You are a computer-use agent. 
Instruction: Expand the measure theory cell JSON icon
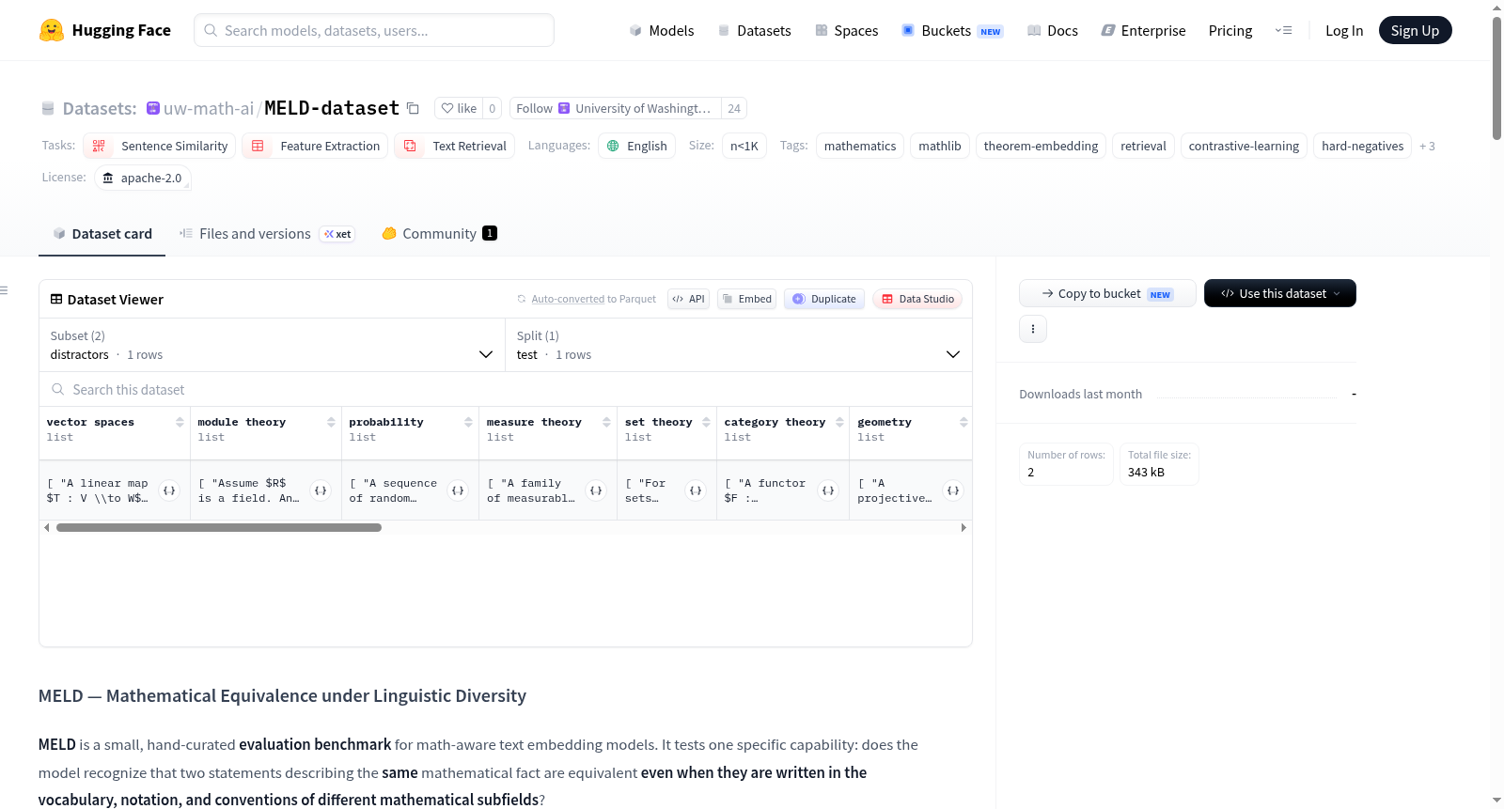click(x=596, y=490)
